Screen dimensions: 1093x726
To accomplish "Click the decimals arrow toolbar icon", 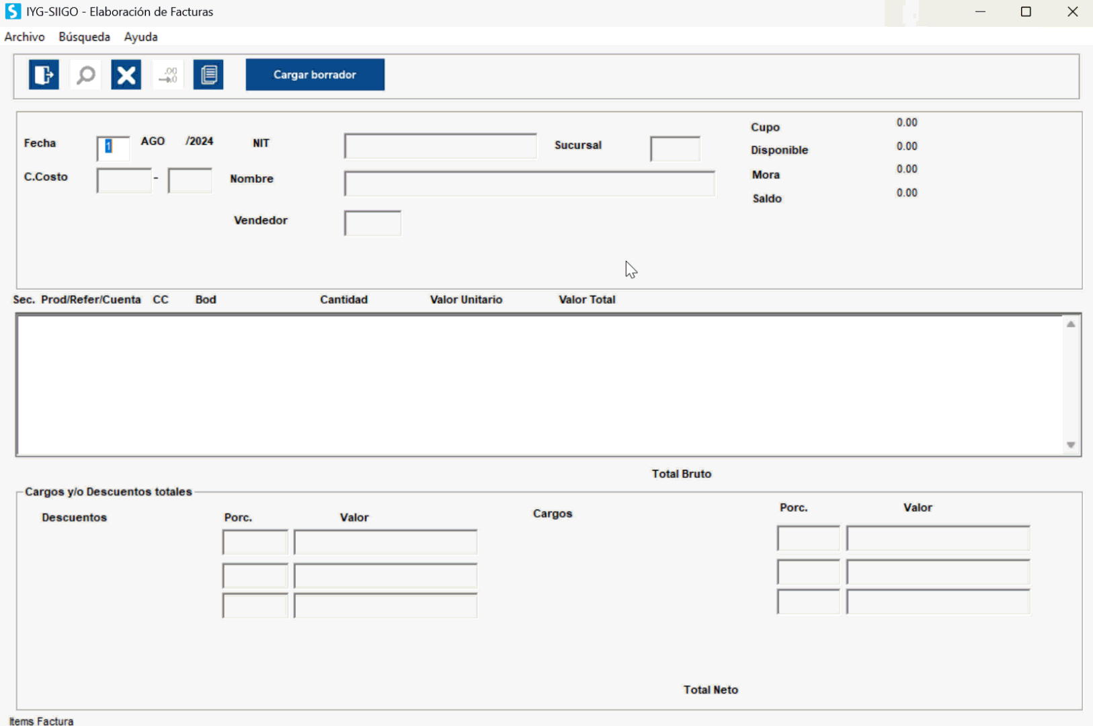I will pyautogui.click(x=168, y=75).
